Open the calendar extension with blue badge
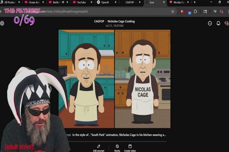Viewport: 229px width, 152px height. pos(189,12)
